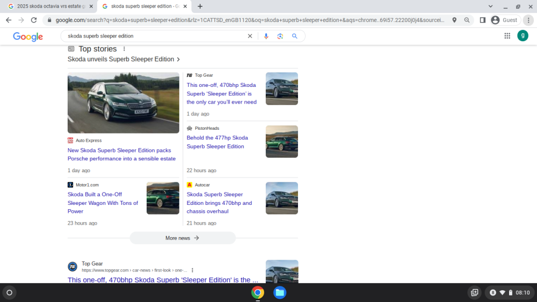This screenshot has height=302, width=537.
Task: Expand the chevron after Skoda unveils Superb Sleeper Edition
Action: pyautogui.click(x=178, y=60)
